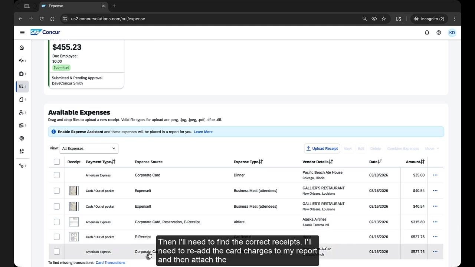Open the globe sidebar icon

click(x=22, y=138)
